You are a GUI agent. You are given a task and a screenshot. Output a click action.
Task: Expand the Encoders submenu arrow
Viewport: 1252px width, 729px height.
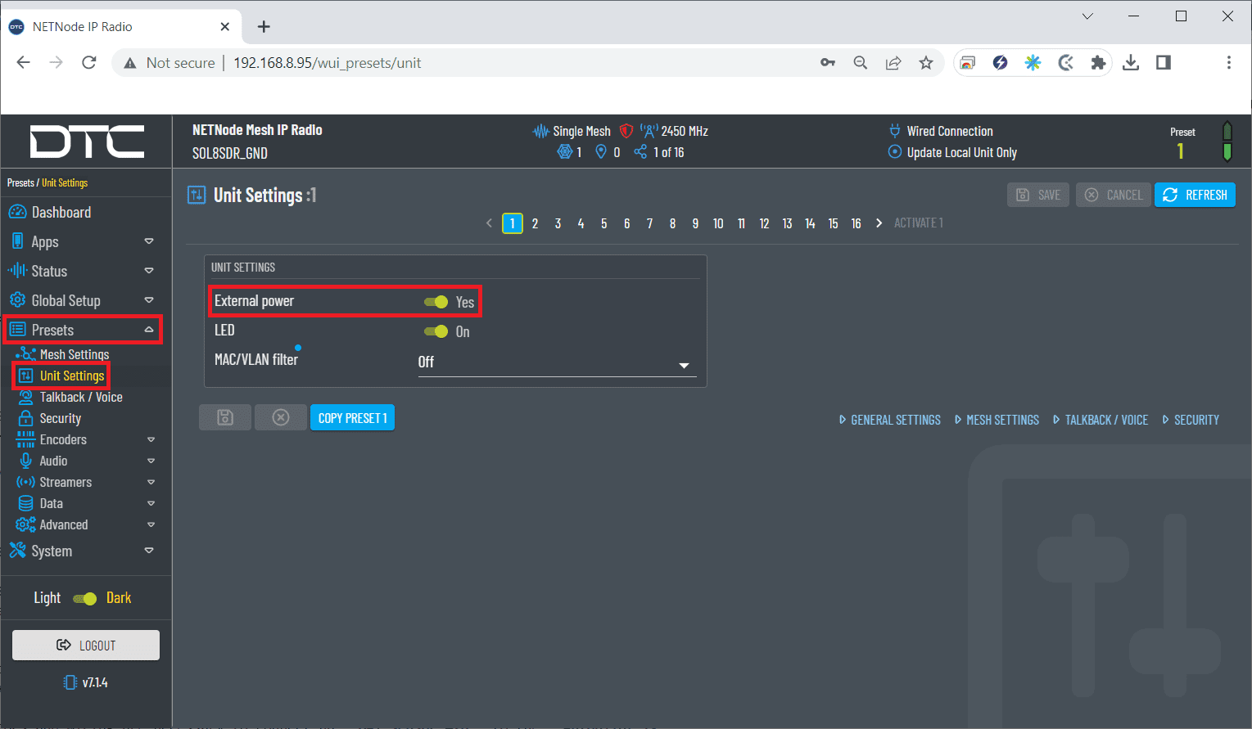pos(151,440)
